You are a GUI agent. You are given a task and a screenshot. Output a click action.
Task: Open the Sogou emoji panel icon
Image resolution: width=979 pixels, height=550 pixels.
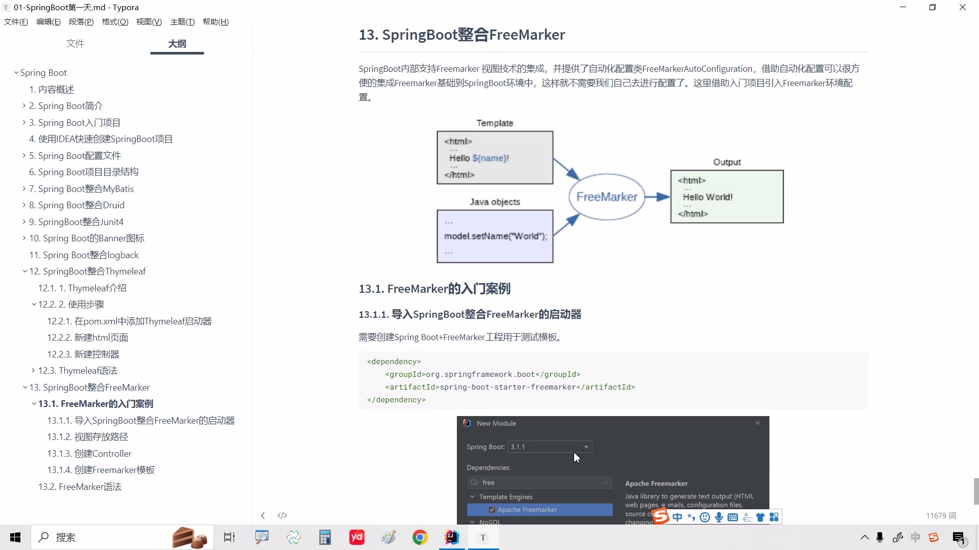point(705,517)
